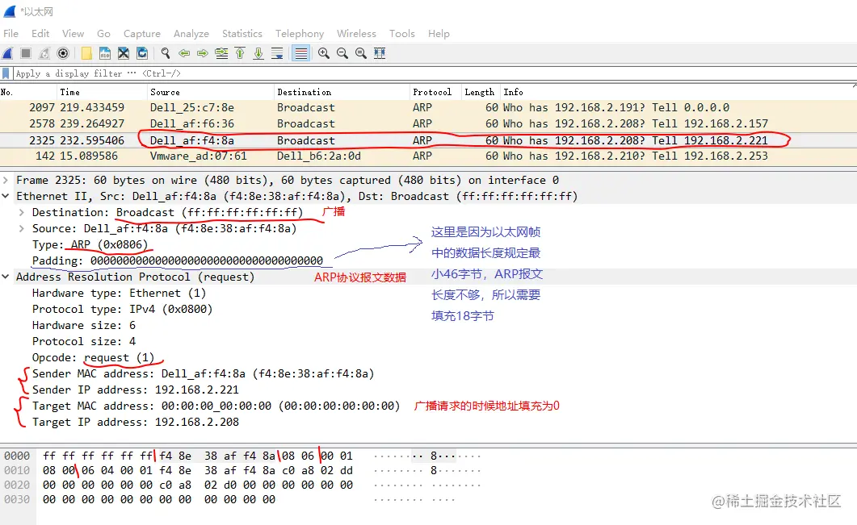The image size is (857, 525).
Task: Click into the display filter field
Action: pyautogui.click(x=435, y=73)
